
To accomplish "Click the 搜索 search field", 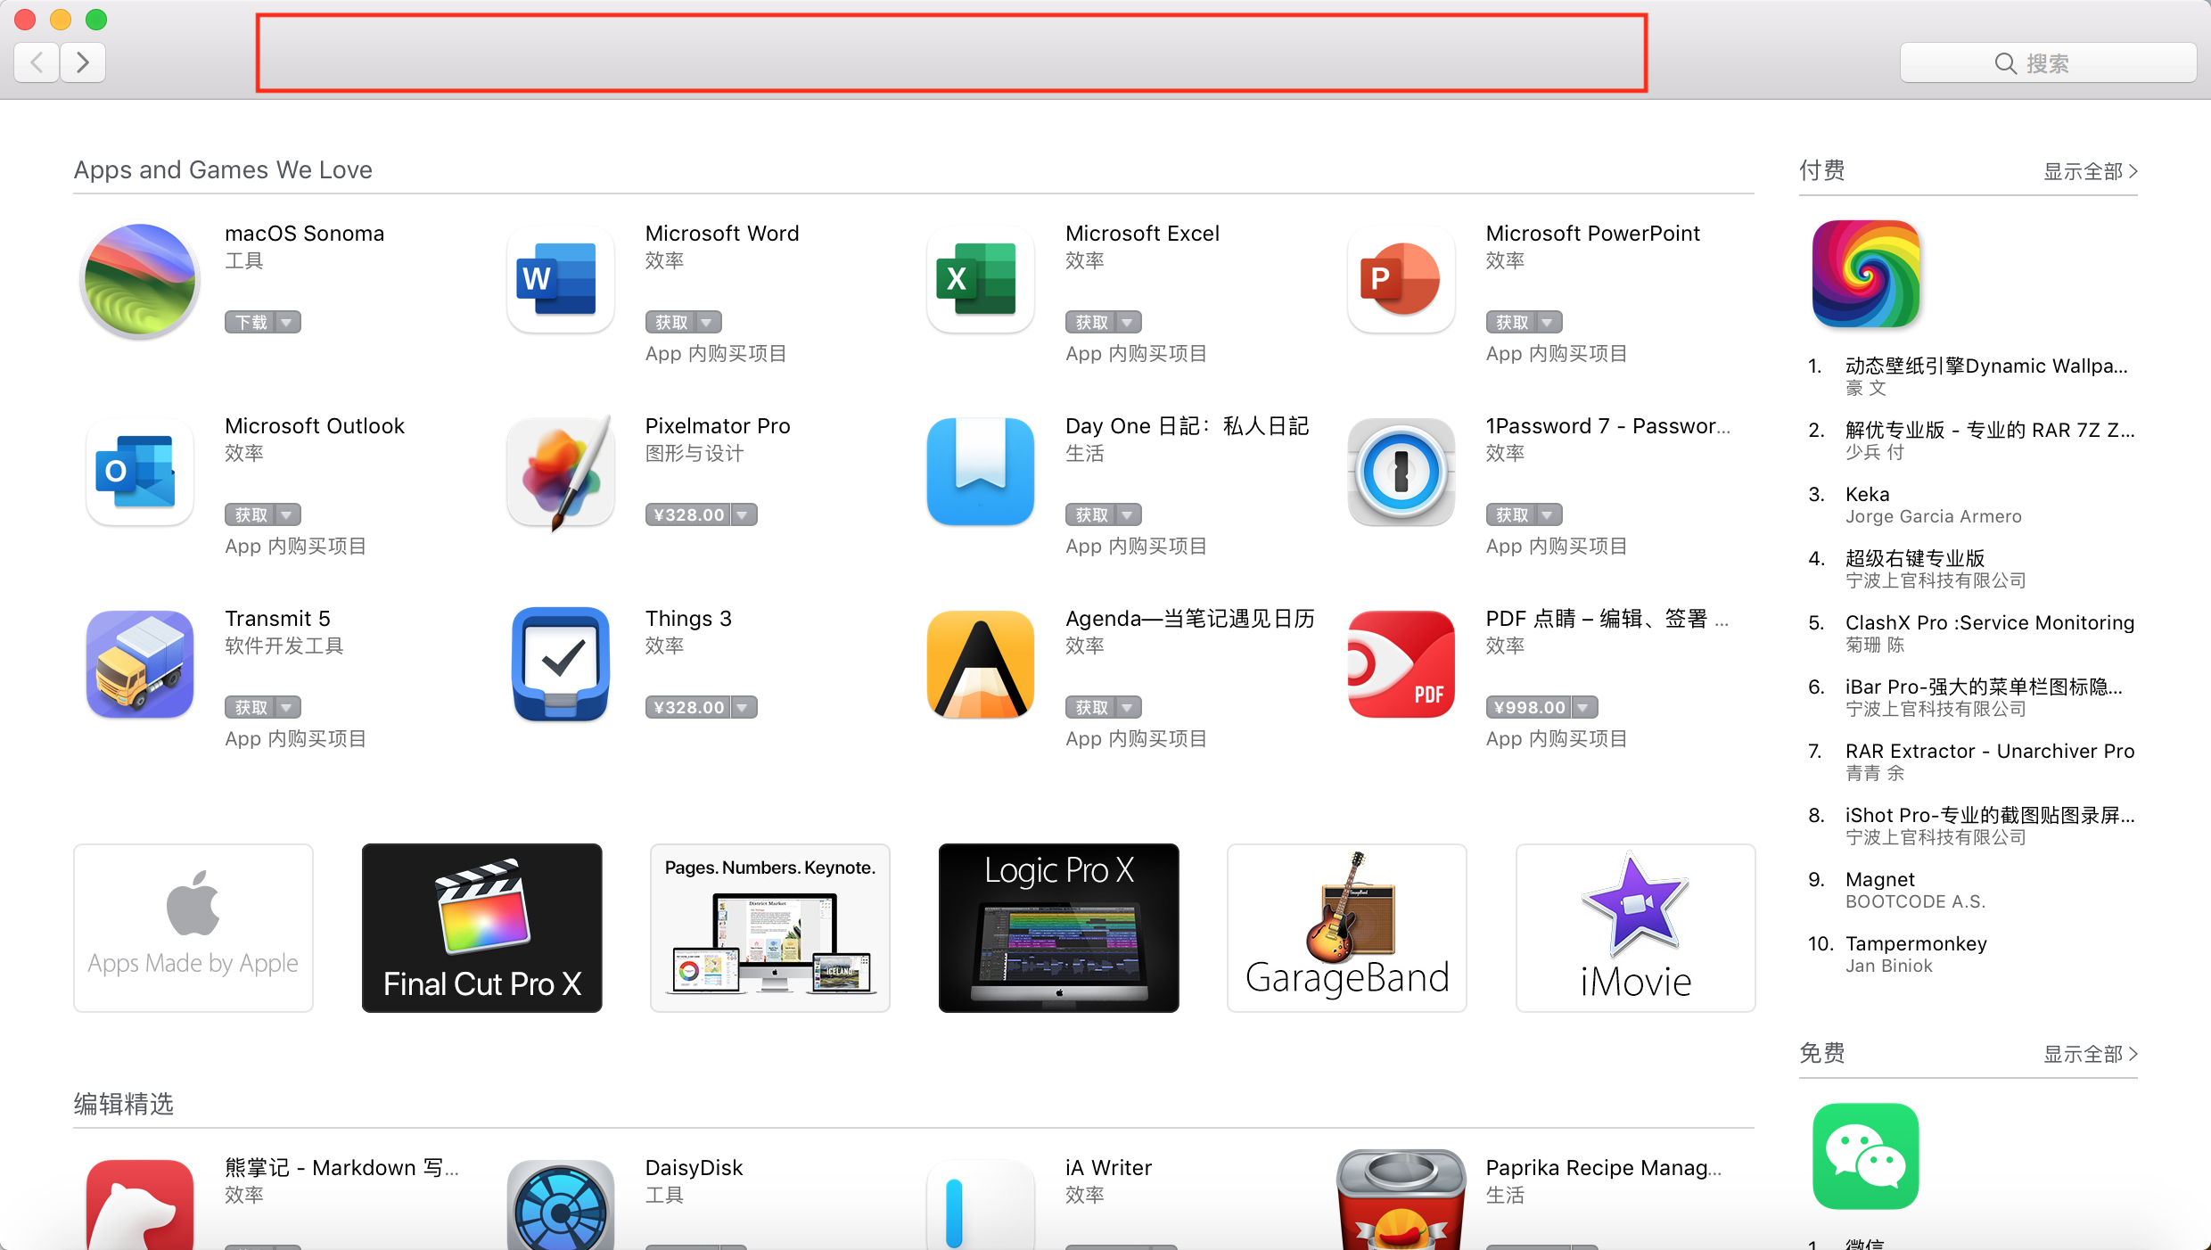I will [2047, 63].
